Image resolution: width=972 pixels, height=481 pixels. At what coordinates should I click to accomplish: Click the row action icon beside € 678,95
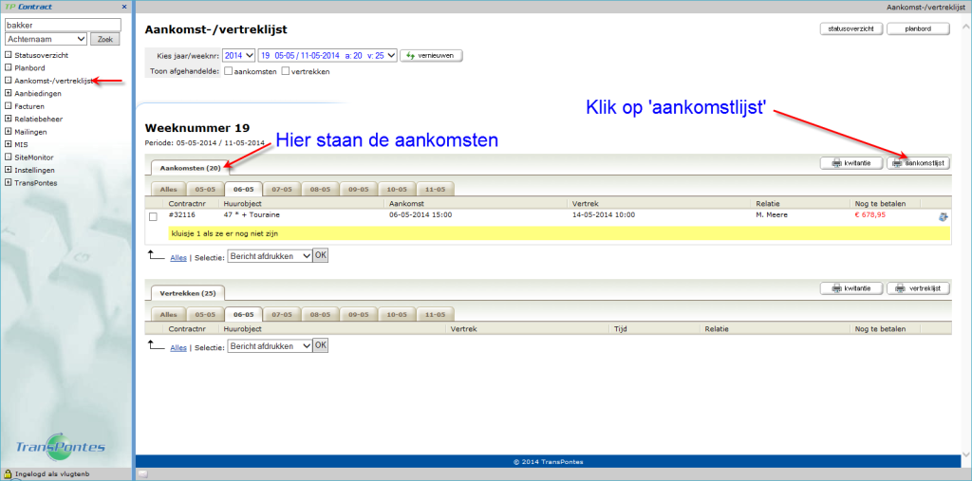943,216
